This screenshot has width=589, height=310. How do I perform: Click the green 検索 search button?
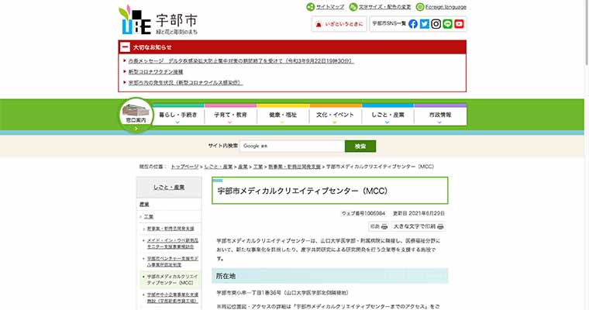click(x=360, y=146)
